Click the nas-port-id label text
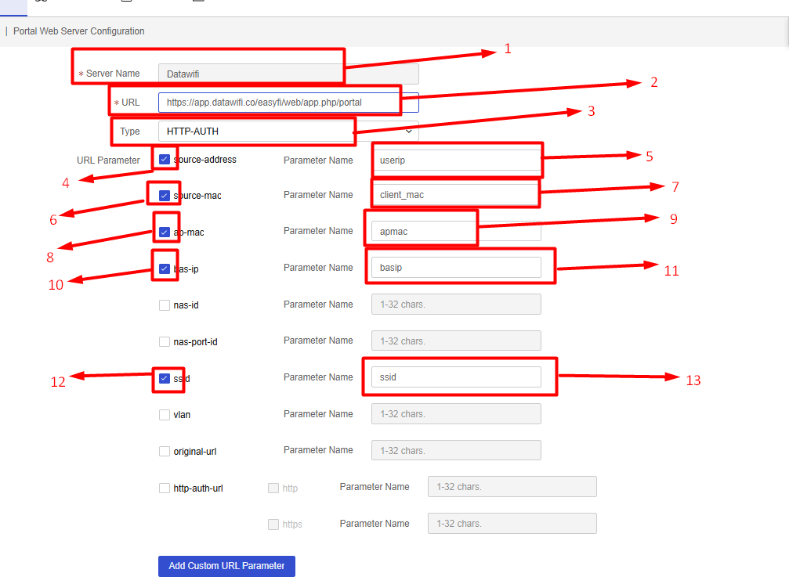The width and height of the screenshot is (789, 584). pos(195,342)
